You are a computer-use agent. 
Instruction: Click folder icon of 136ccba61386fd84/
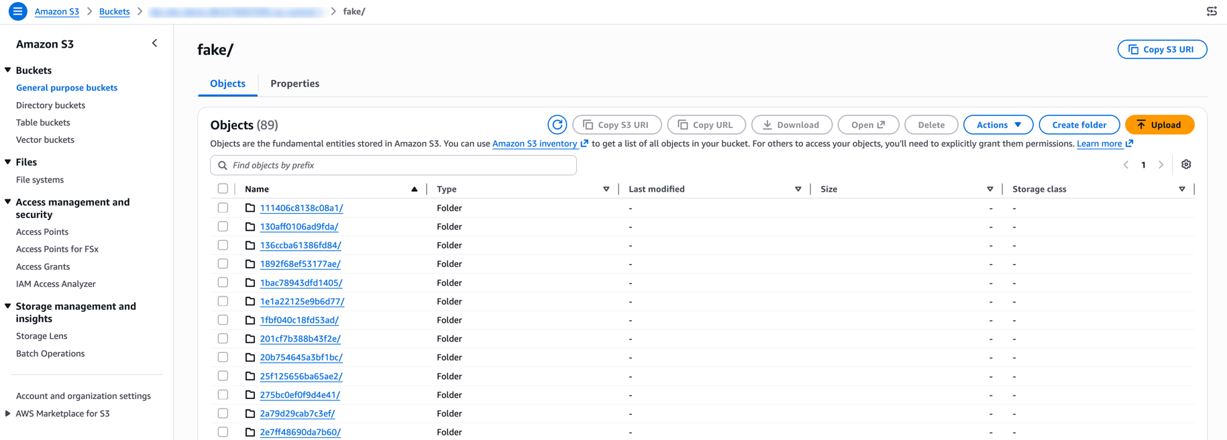click(x=250, y=245)
